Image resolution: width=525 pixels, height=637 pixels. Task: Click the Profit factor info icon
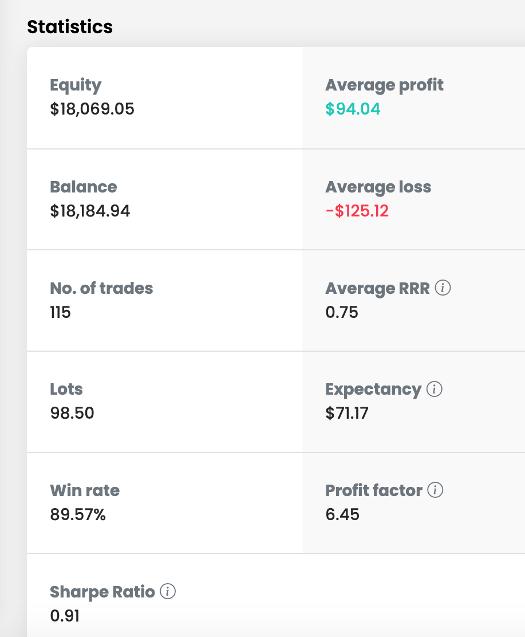(x=436, y=490)
